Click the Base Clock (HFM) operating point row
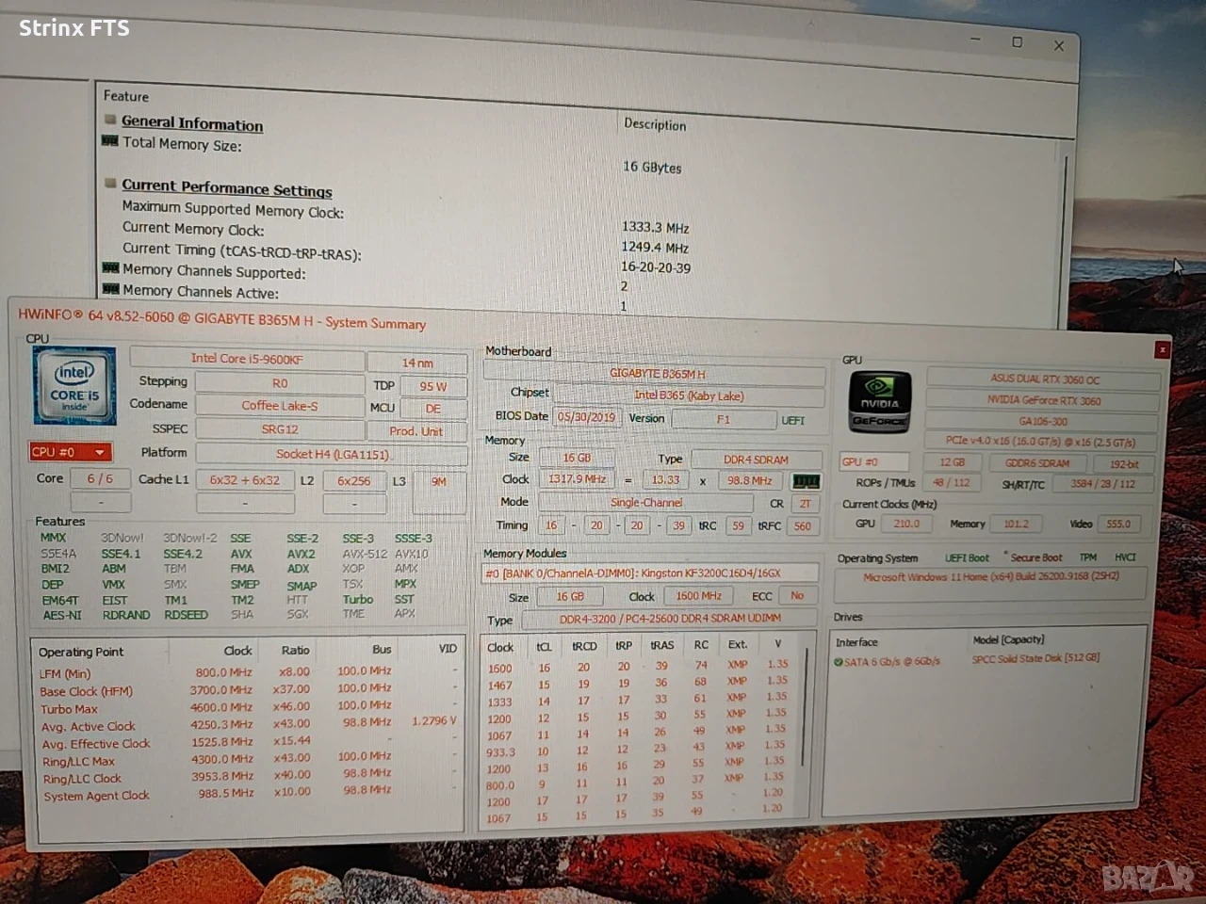Screen dimensions: 1206x904 click(248, 690)
